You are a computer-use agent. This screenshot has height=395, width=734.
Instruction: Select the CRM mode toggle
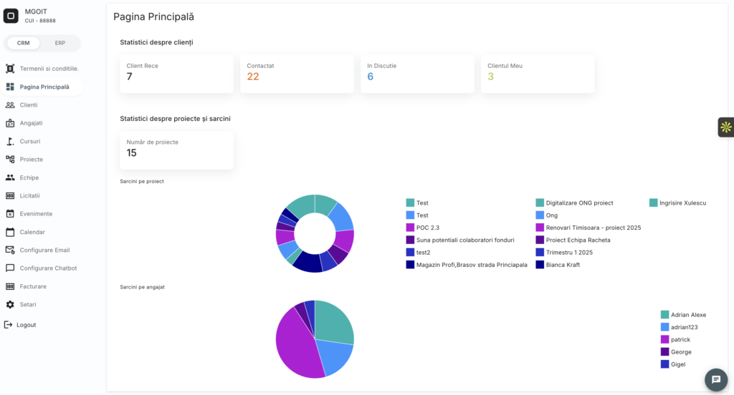pyautogui.click(x=24, y=43)
